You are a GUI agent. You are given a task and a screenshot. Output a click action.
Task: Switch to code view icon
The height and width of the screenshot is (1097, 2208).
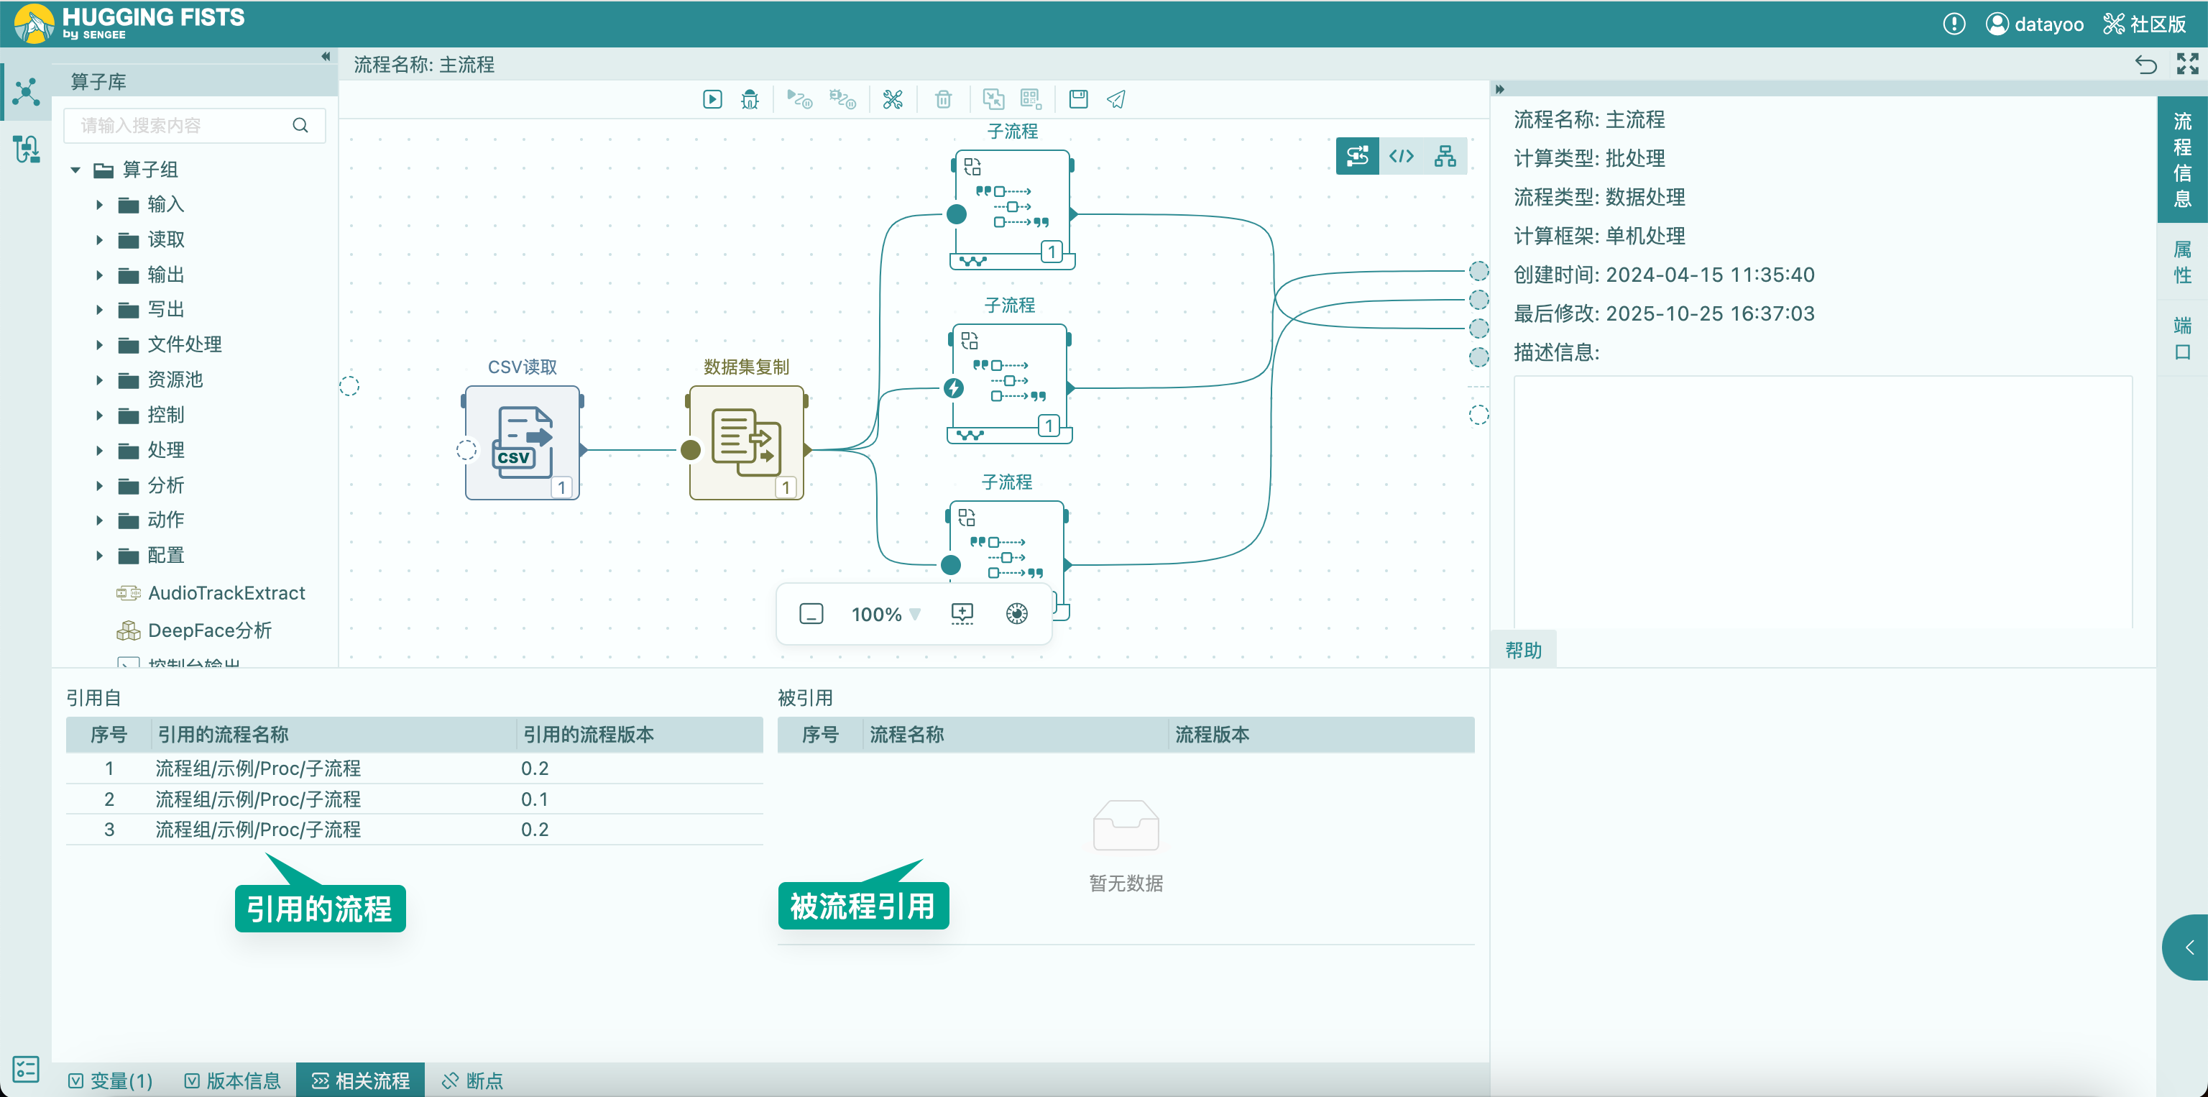pyautogui.click(x=1402, y=156)
